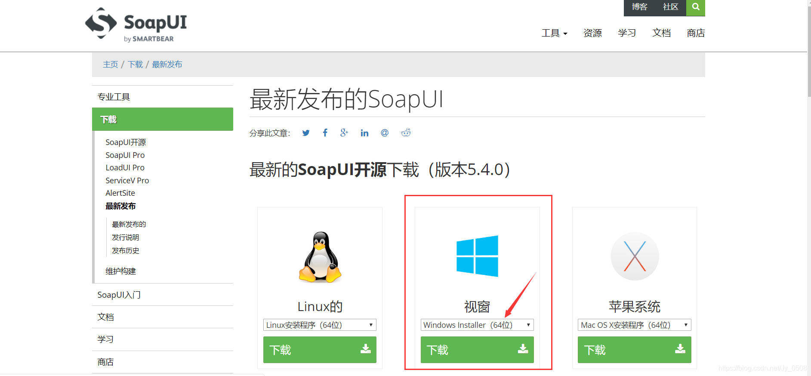Share article via email @ icon

[x=385, y=133]
